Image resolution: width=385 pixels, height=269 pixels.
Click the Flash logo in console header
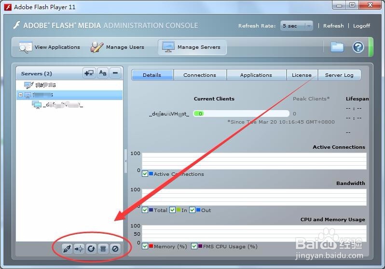(x=17, y=25)
